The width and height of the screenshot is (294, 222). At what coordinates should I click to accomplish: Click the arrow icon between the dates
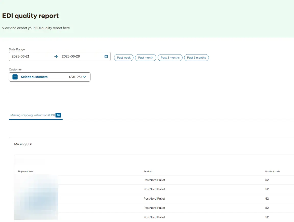pos(56,57)
